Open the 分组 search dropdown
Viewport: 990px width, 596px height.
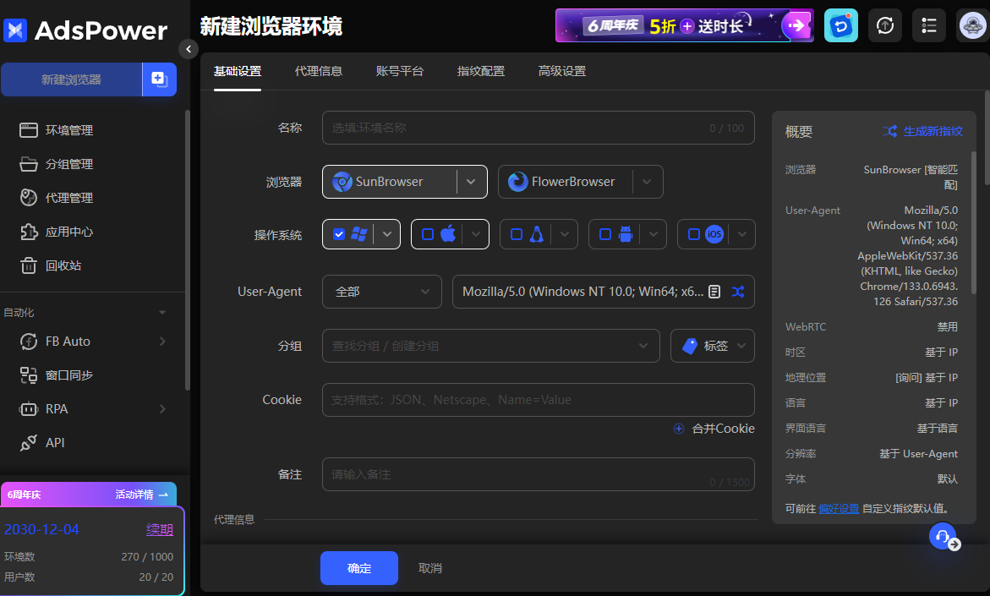[491, 346]
